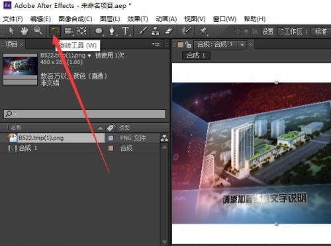Click the 类型 column header
331x246 pixels.
(x=124, y=128)
